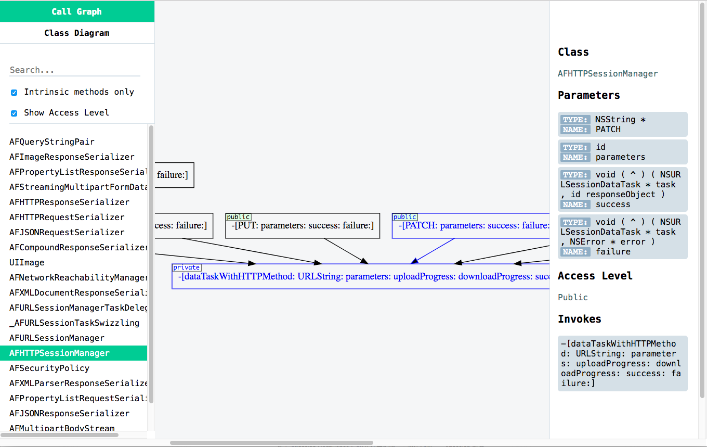Toggle Show Access Level checkbox

click(x=14, y=113)
